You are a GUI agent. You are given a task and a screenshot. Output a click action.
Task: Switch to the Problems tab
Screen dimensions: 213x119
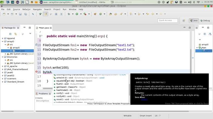pos(43,94)
